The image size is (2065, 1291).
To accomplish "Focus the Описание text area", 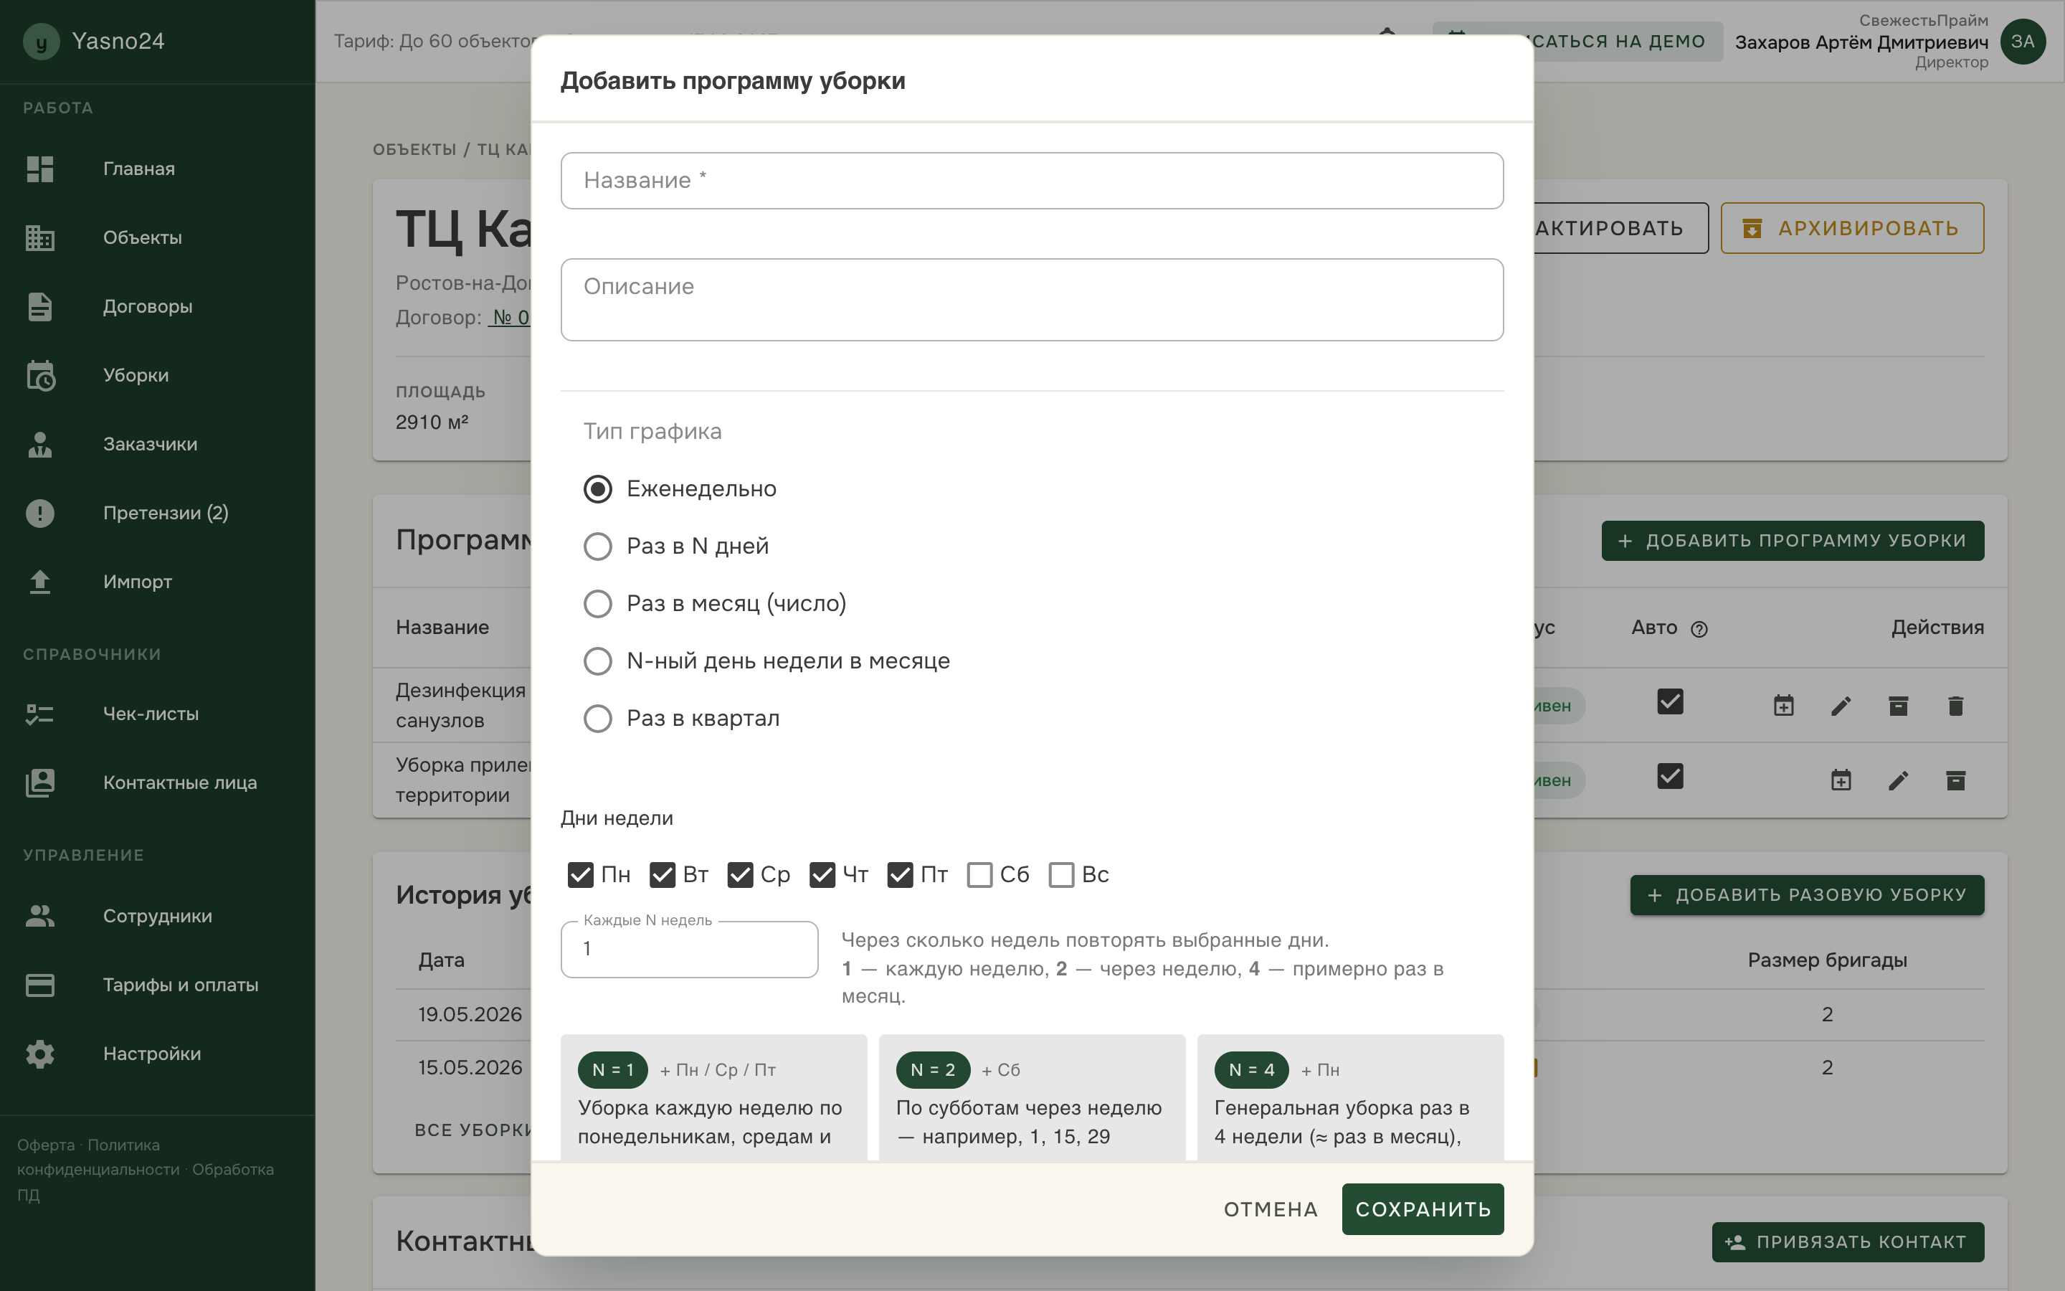I will 1032,300.
